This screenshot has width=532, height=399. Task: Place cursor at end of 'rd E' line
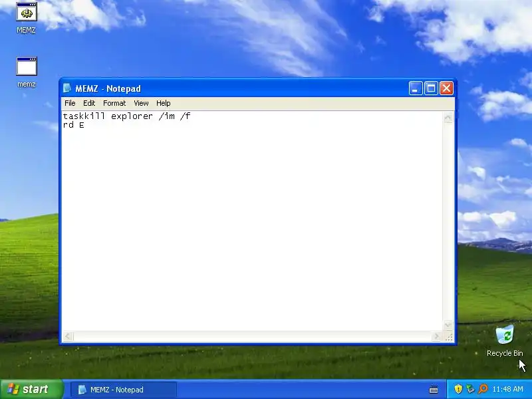[85, 125]
